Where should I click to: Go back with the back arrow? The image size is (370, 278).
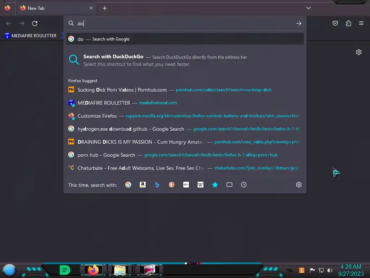(9, 24)
